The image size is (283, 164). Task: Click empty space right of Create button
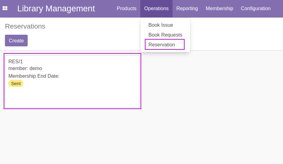[81, 41]
